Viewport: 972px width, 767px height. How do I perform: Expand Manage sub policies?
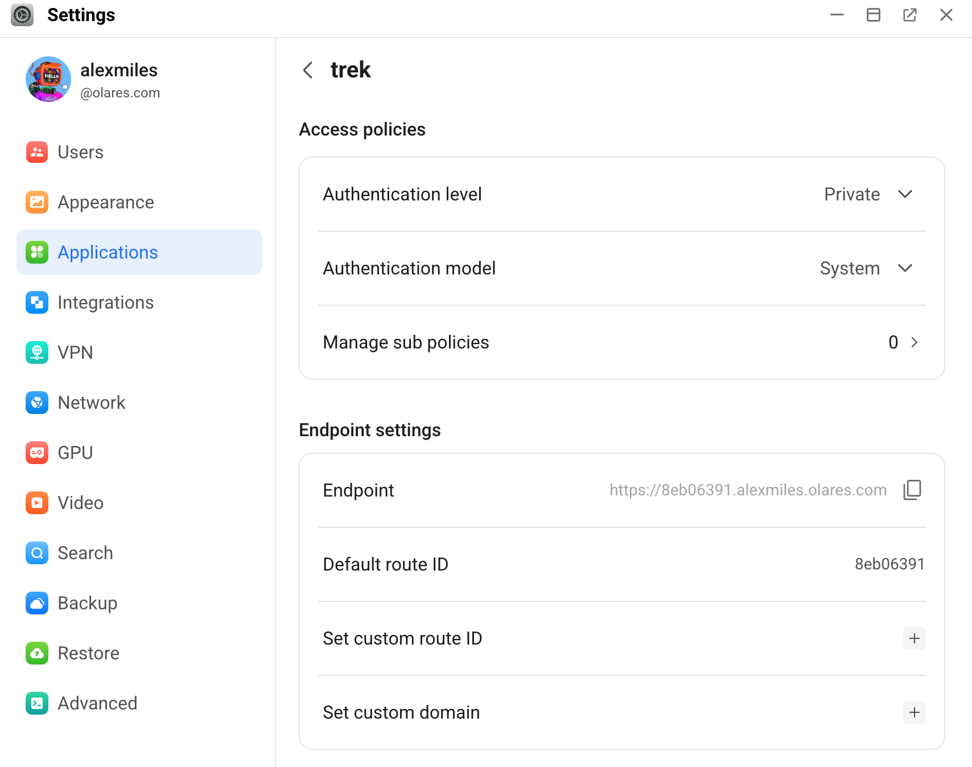(x=914, y=342)
